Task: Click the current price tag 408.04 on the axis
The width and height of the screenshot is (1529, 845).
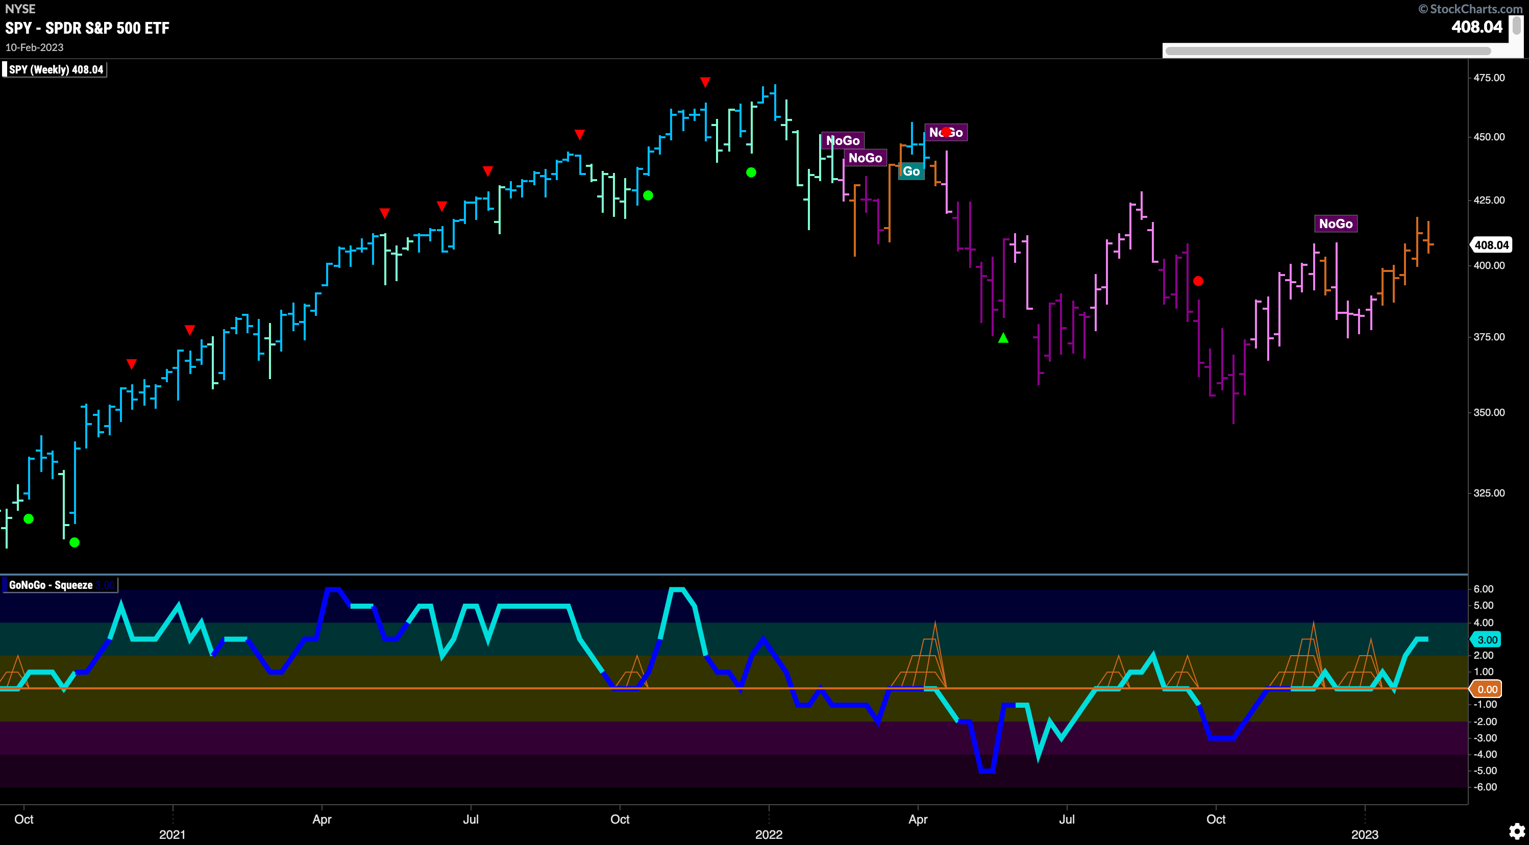Action: coord(1492,245)
